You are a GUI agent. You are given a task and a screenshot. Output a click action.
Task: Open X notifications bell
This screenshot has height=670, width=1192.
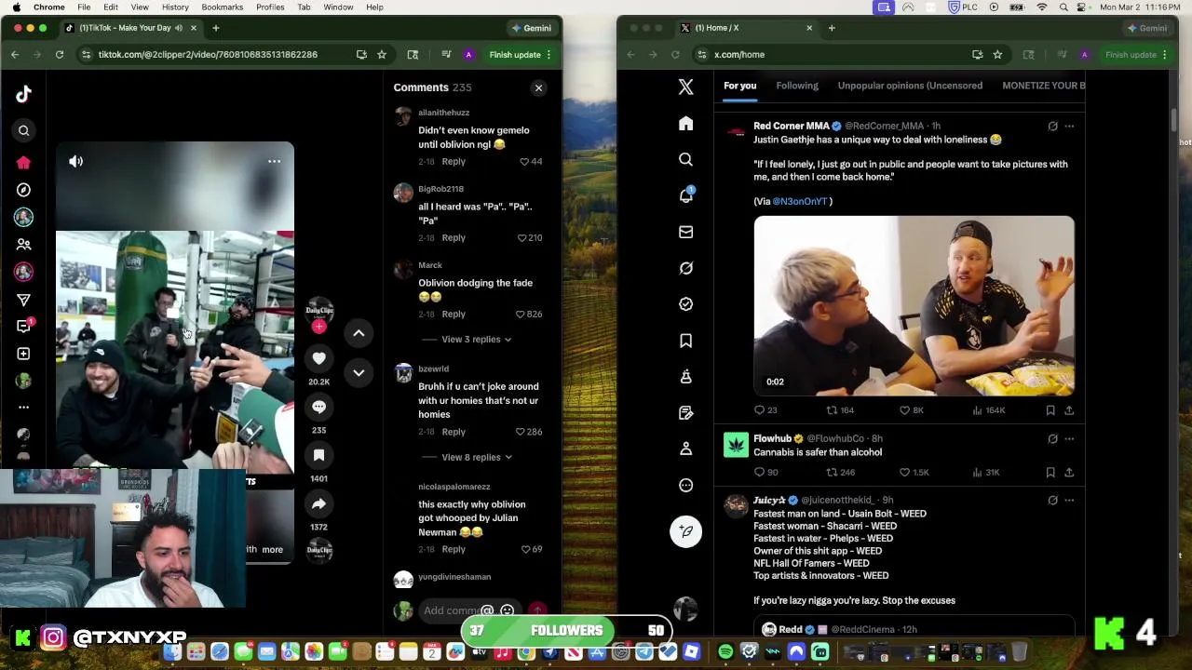(x=685, y=195)
